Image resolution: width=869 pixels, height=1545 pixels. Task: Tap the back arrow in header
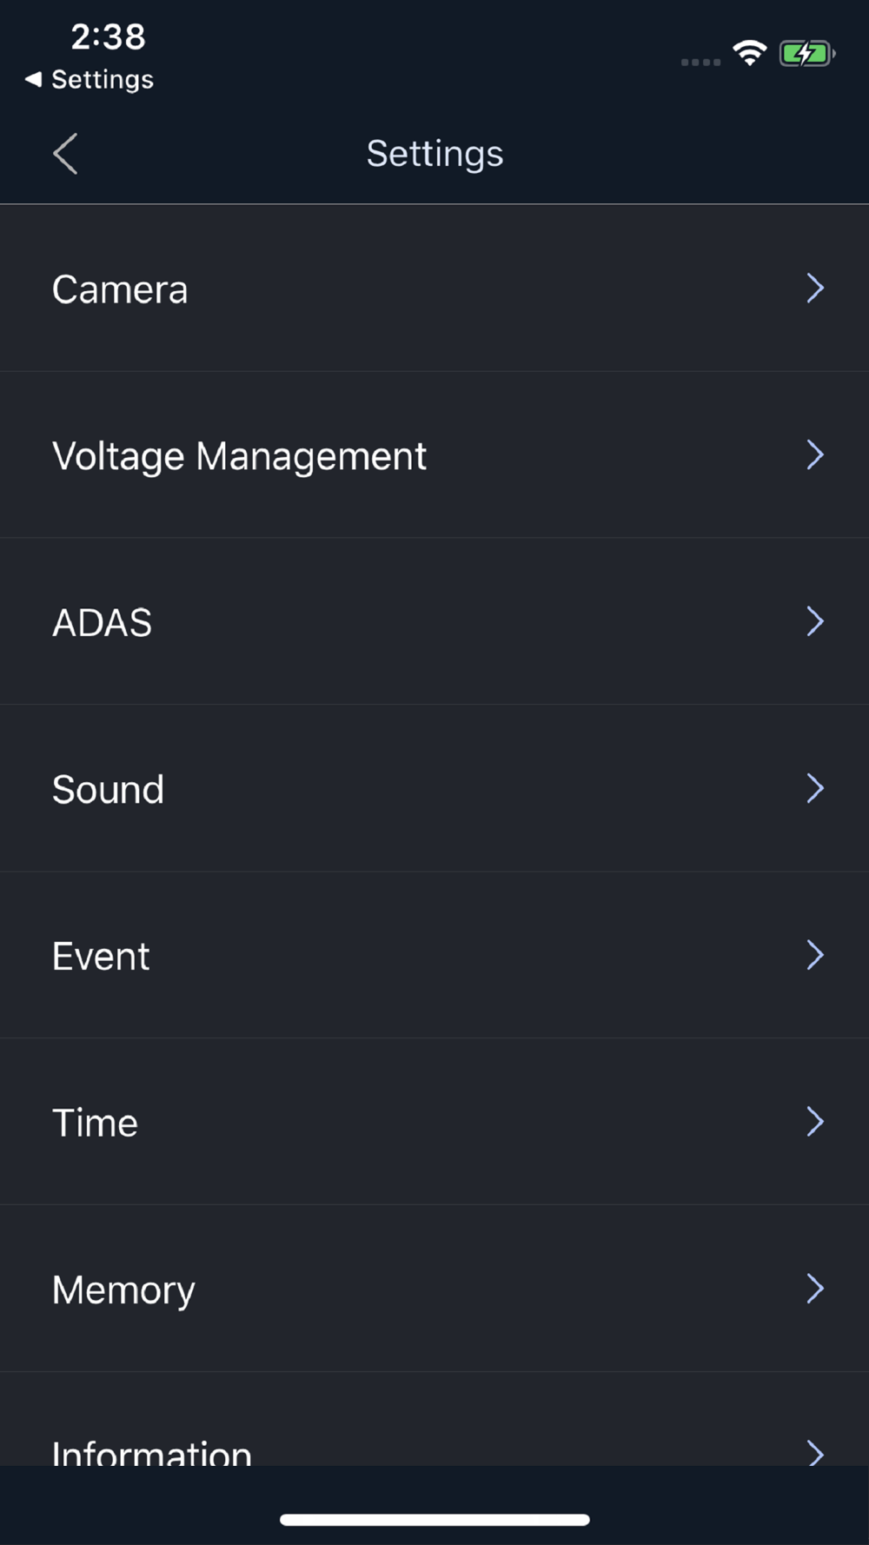pyautogui.click(x=66, y=154)
